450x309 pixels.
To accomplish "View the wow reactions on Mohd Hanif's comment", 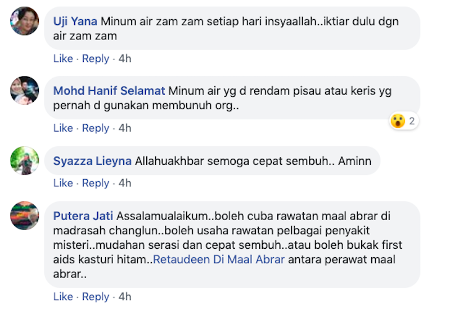I will [x=403, y=120].
